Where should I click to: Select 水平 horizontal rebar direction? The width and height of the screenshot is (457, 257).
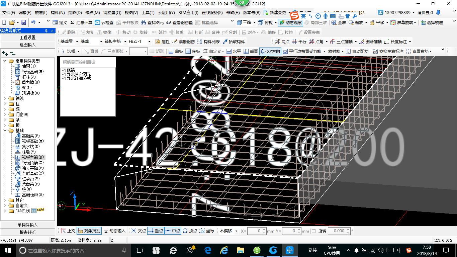(234, 51)
